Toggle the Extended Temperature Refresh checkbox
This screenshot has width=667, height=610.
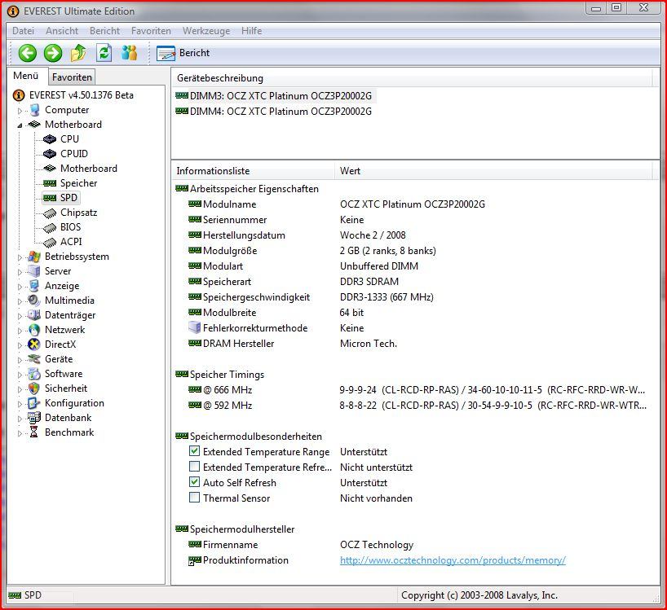click(194, 467)
